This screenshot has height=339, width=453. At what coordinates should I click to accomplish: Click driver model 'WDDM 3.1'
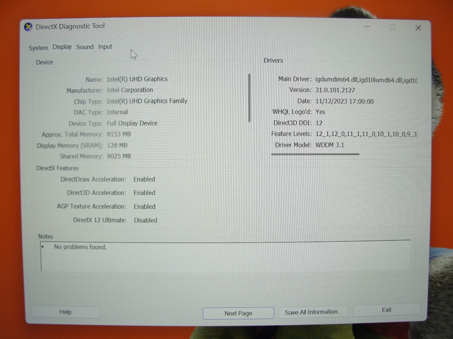point(330,145)
